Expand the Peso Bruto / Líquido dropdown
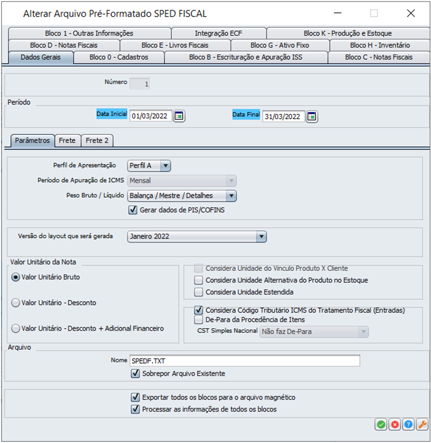The image size is (431, 443). coord(182,195)
